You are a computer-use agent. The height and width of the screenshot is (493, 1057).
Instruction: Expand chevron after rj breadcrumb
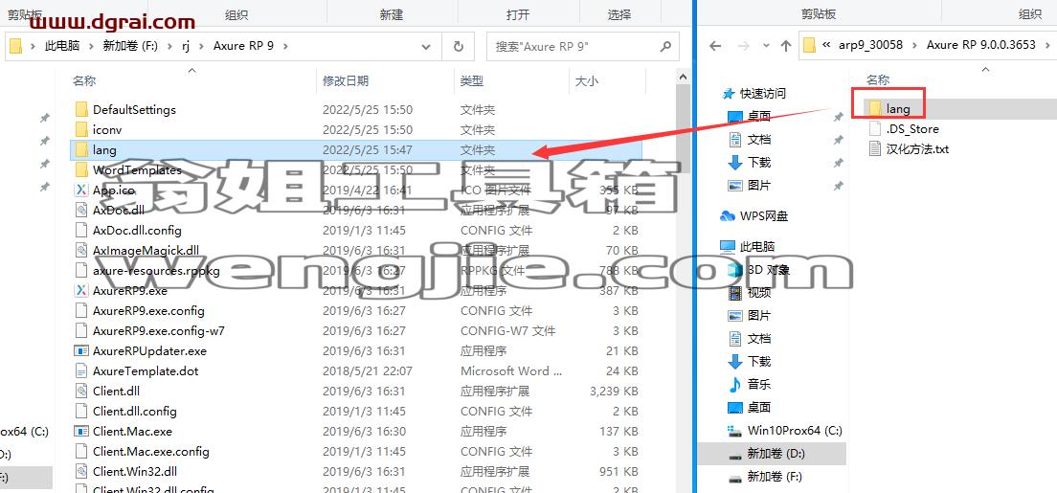202,46
